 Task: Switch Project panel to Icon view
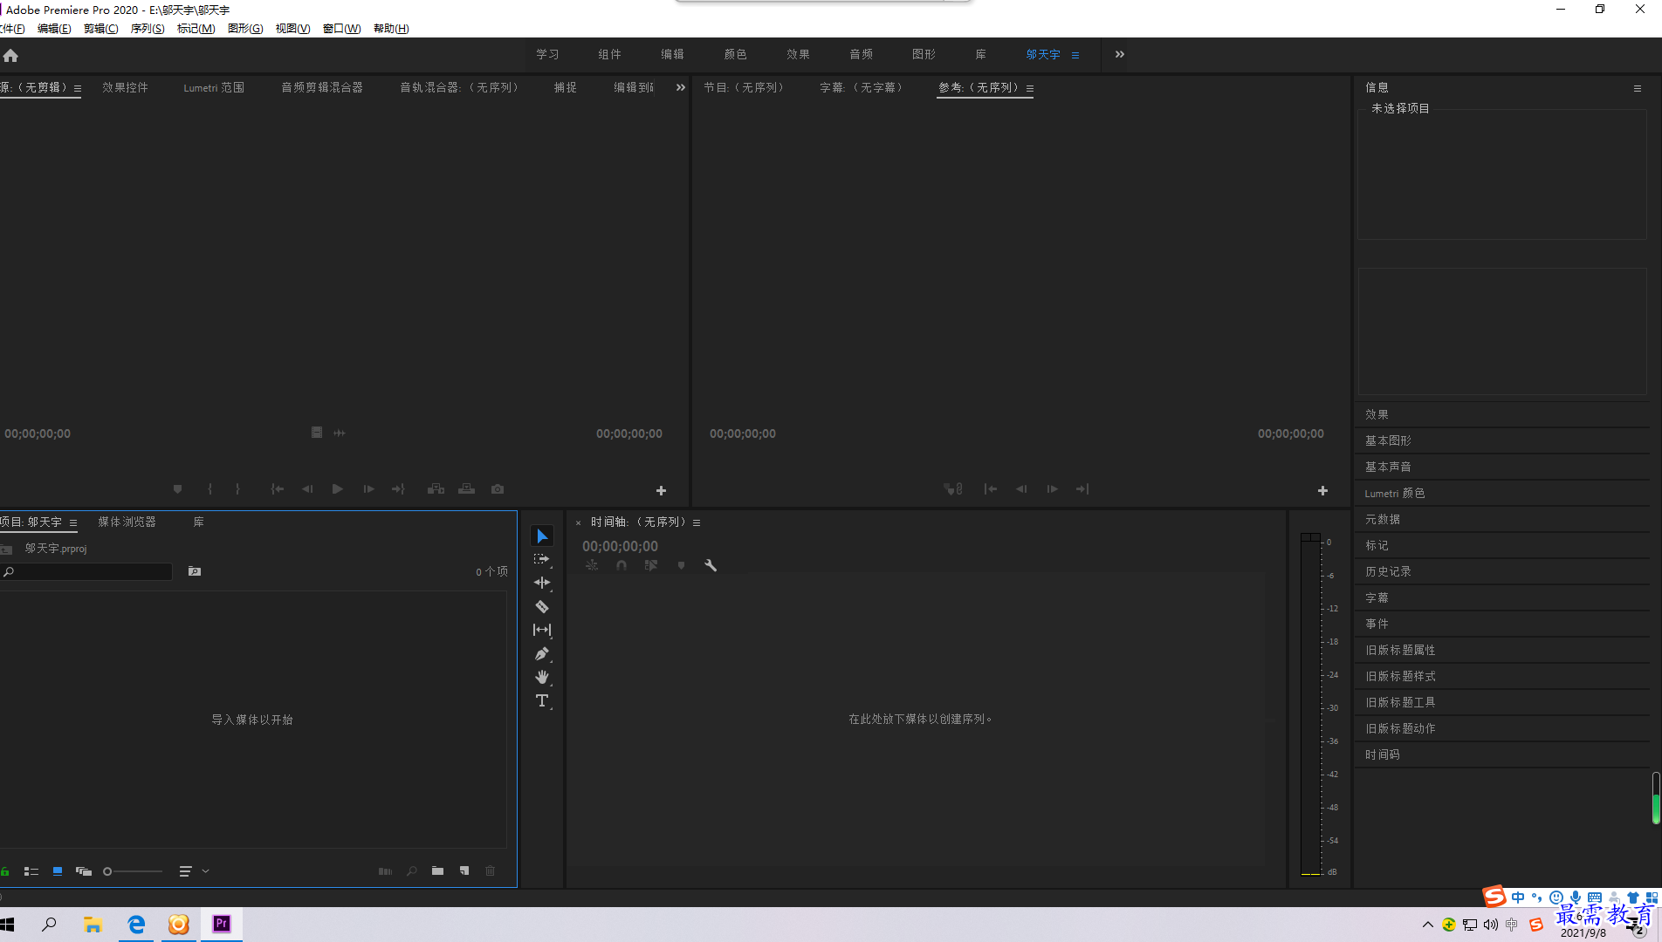pyautogui.click(x=58, y=871)
